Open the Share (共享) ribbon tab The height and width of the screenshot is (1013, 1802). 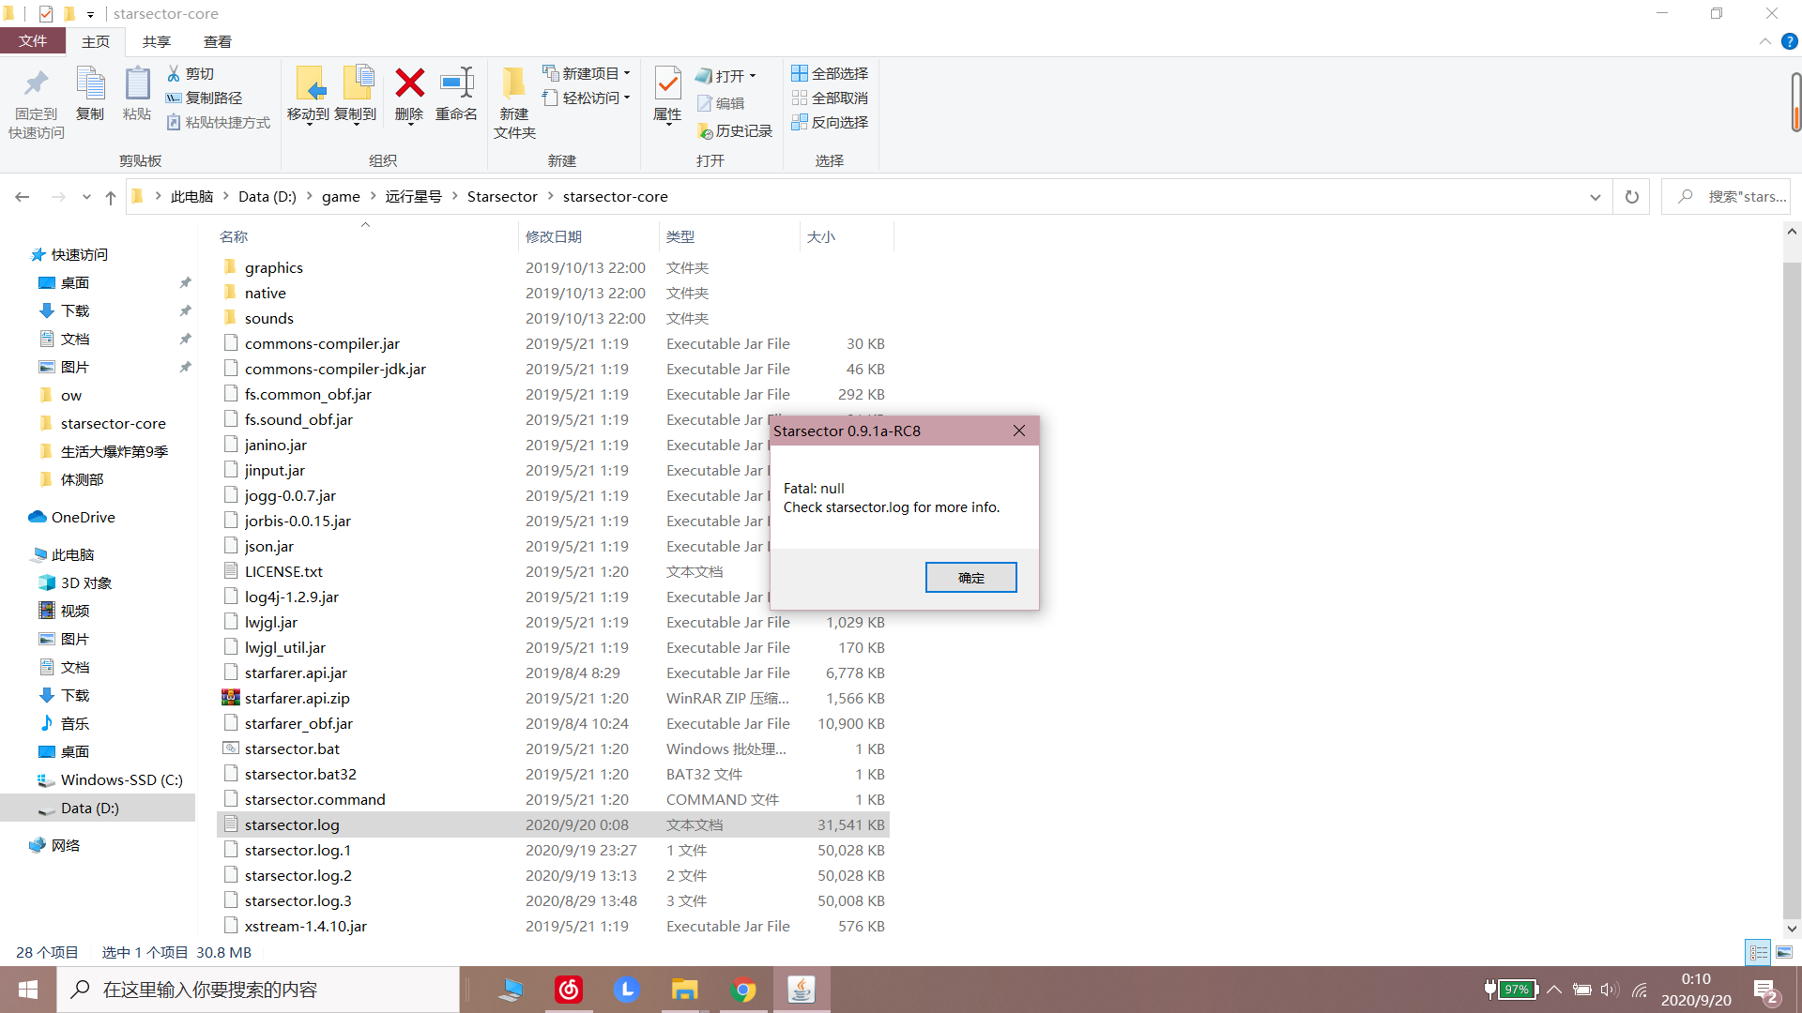156,41
